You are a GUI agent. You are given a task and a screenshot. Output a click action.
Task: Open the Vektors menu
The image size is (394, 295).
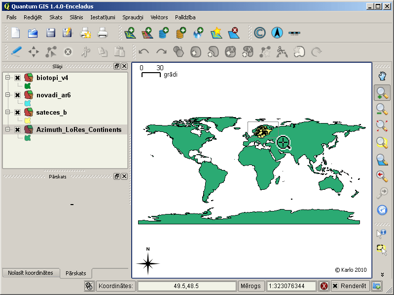[x=159, y=17]
